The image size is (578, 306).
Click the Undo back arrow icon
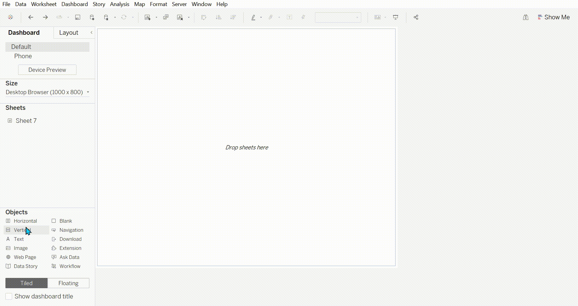(31, 17)
